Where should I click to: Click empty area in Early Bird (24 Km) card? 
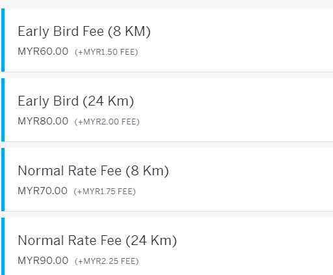click(x=239, y=110)
